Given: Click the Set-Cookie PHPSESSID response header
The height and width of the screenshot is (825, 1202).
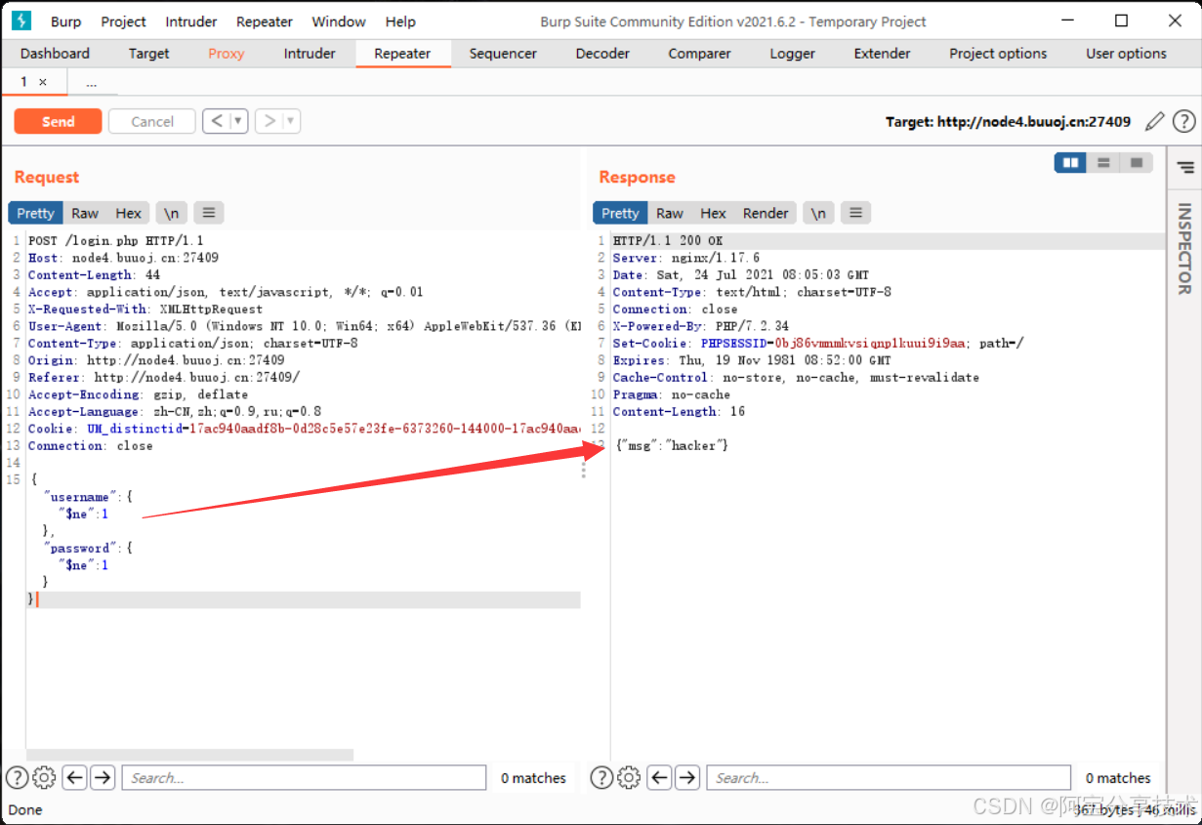Looking at the screenshot, I should pyautogui.click(x=818, y=343).
